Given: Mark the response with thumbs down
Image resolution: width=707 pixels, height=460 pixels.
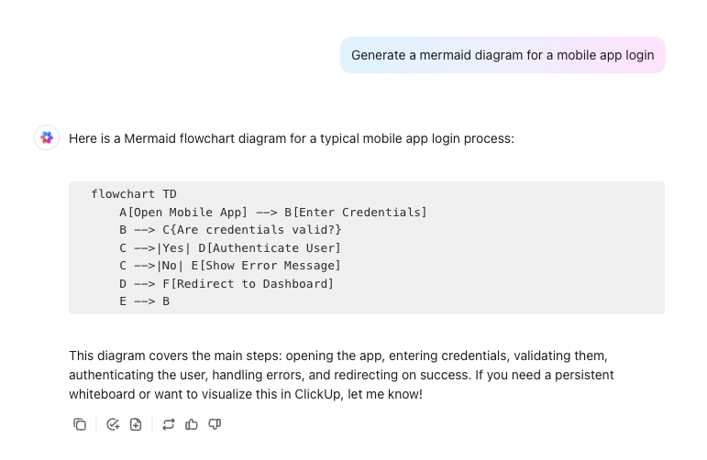Looking at the screenshot, I should (215, 424).
